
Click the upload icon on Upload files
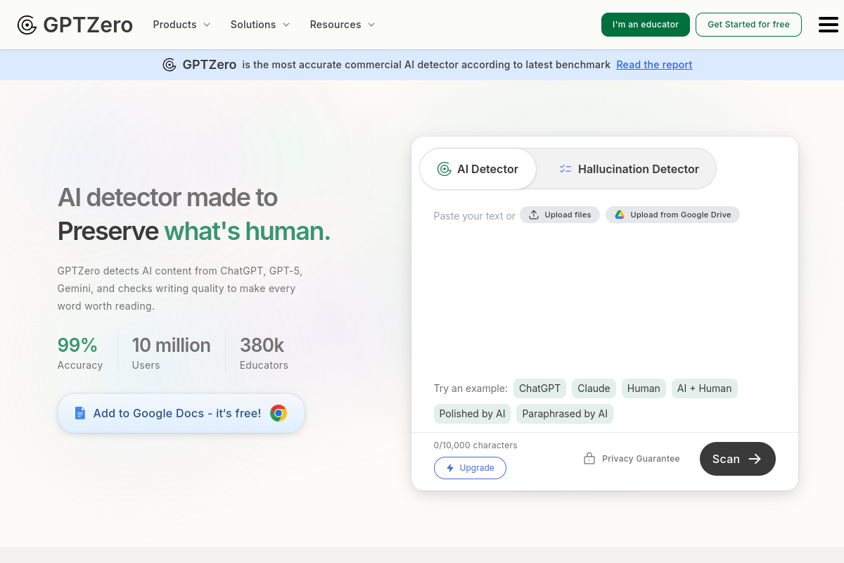point(535,215)
